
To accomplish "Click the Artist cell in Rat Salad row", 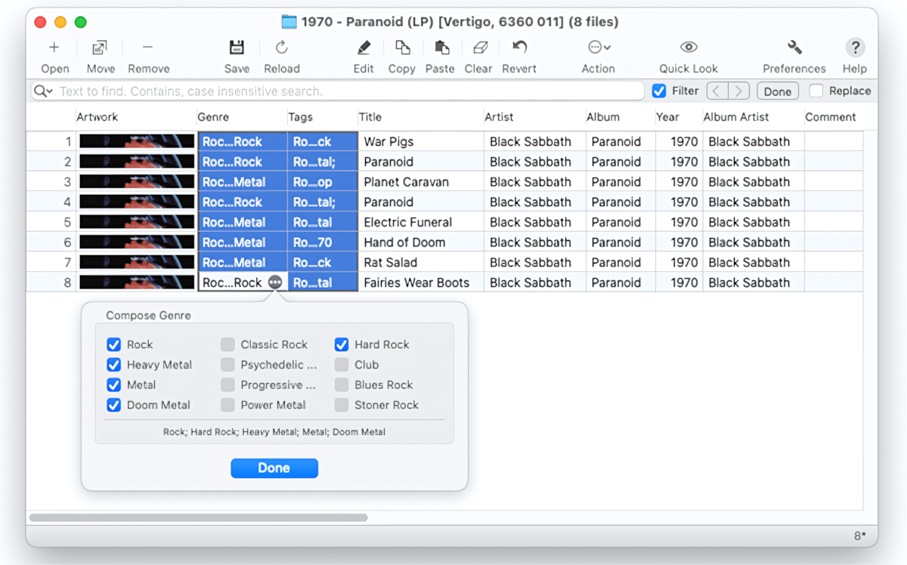I will tap(534, 263).
